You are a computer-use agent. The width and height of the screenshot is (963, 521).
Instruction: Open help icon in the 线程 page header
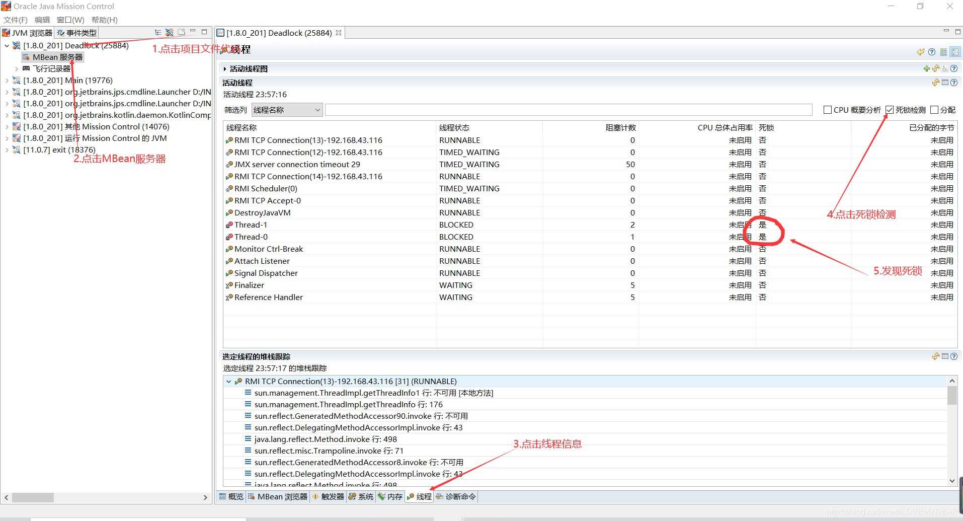click(932, 52)
